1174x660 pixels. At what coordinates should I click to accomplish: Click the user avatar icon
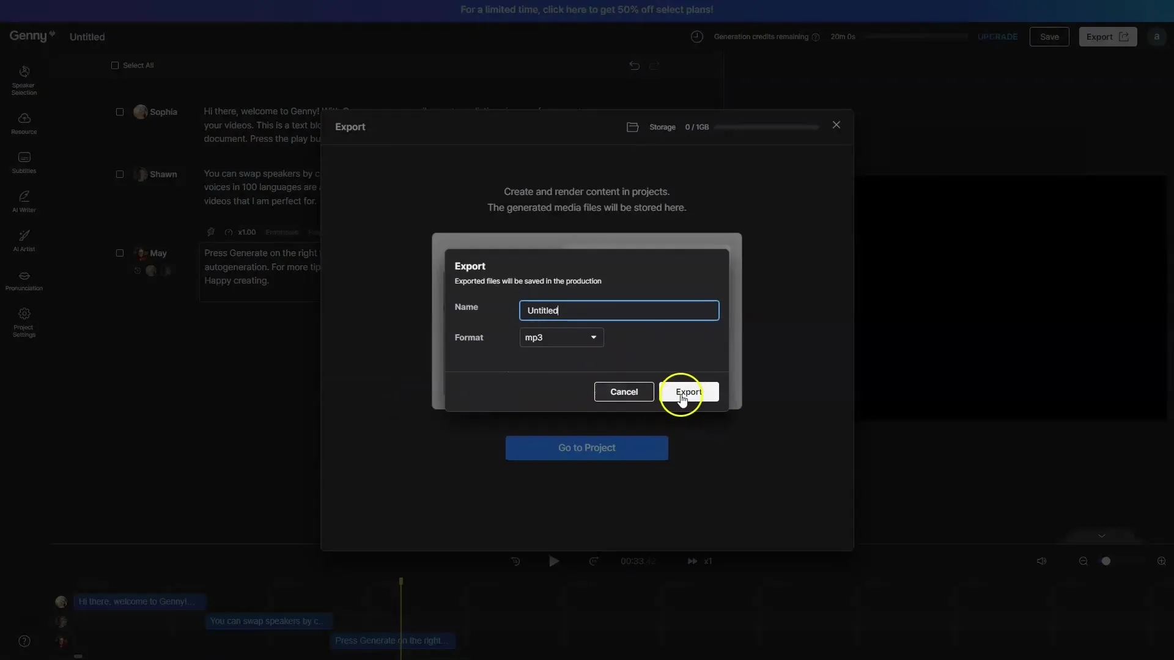coord(1156,37)
